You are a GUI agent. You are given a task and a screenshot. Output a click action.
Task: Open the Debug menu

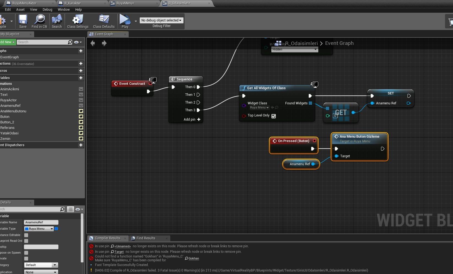(47, 10)
